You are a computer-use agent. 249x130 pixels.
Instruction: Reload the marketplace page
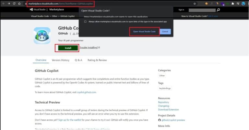[x=14, y=4]
